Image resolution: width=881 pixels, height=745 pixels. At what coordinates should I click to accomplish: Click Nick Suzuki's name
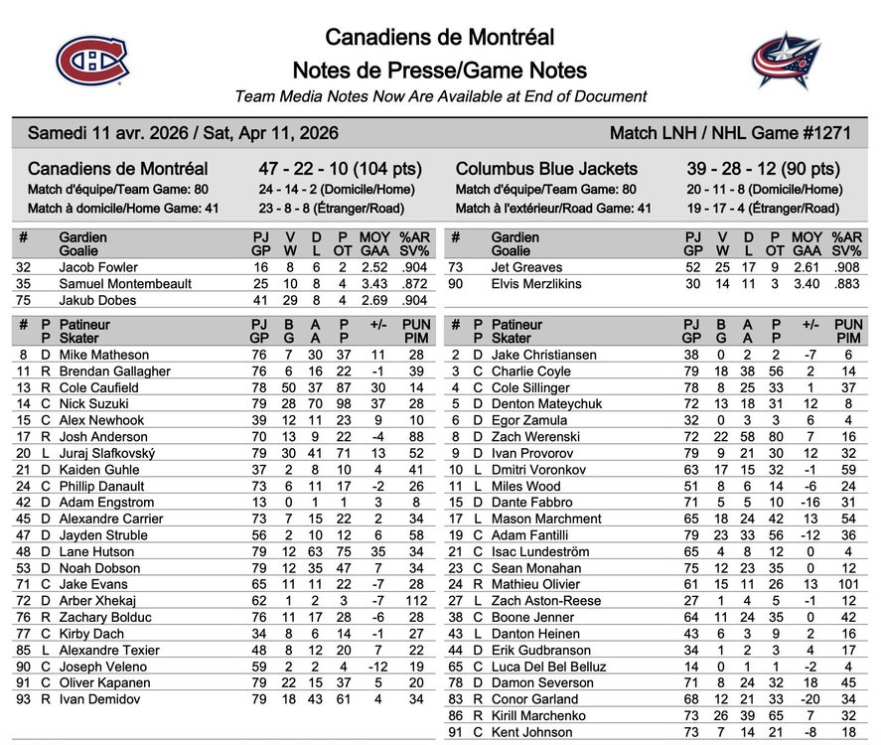(93, 404)
